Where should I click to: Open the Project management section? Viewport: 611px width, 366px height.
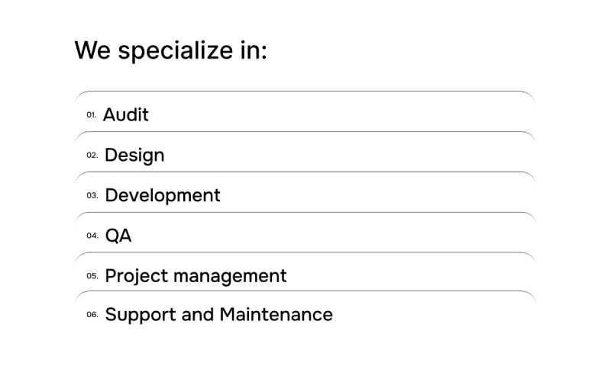coord(305,275)
